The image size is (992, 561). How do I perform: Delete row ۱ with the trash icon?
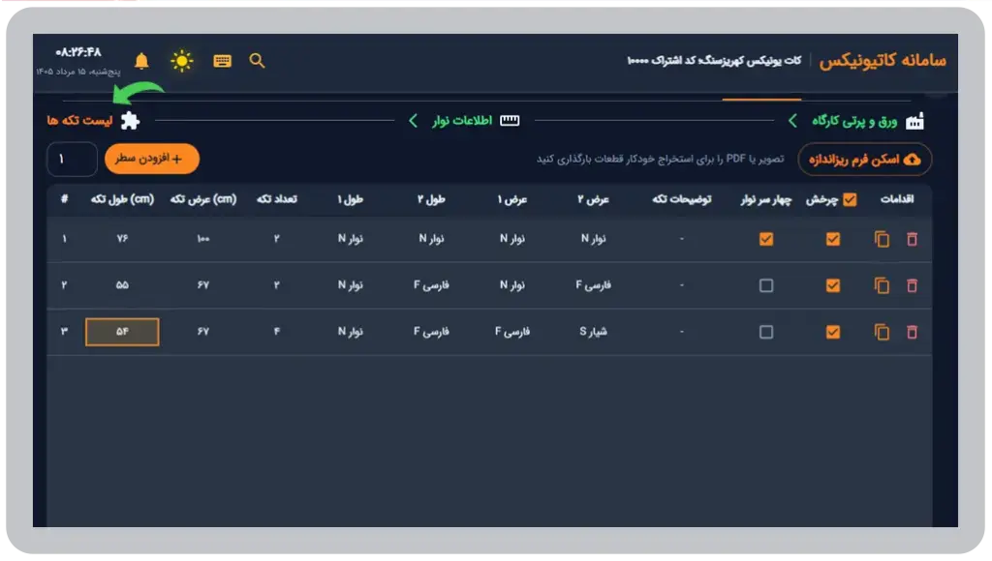(x=912, y=239)
